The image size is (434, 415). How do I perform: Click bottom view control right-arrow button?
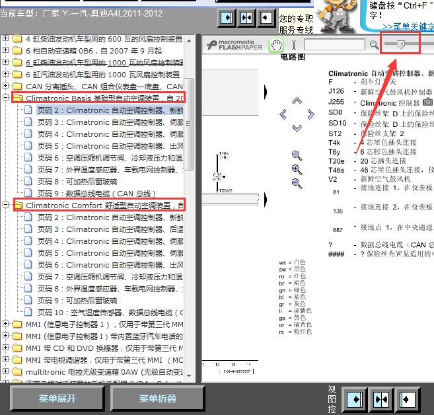[x=355, y=400]
